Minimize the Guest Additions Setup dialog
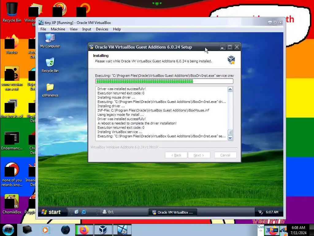Image resolution: width=314 pixels, height=236 pixels. pyautogui.click(x=222, y=47)
